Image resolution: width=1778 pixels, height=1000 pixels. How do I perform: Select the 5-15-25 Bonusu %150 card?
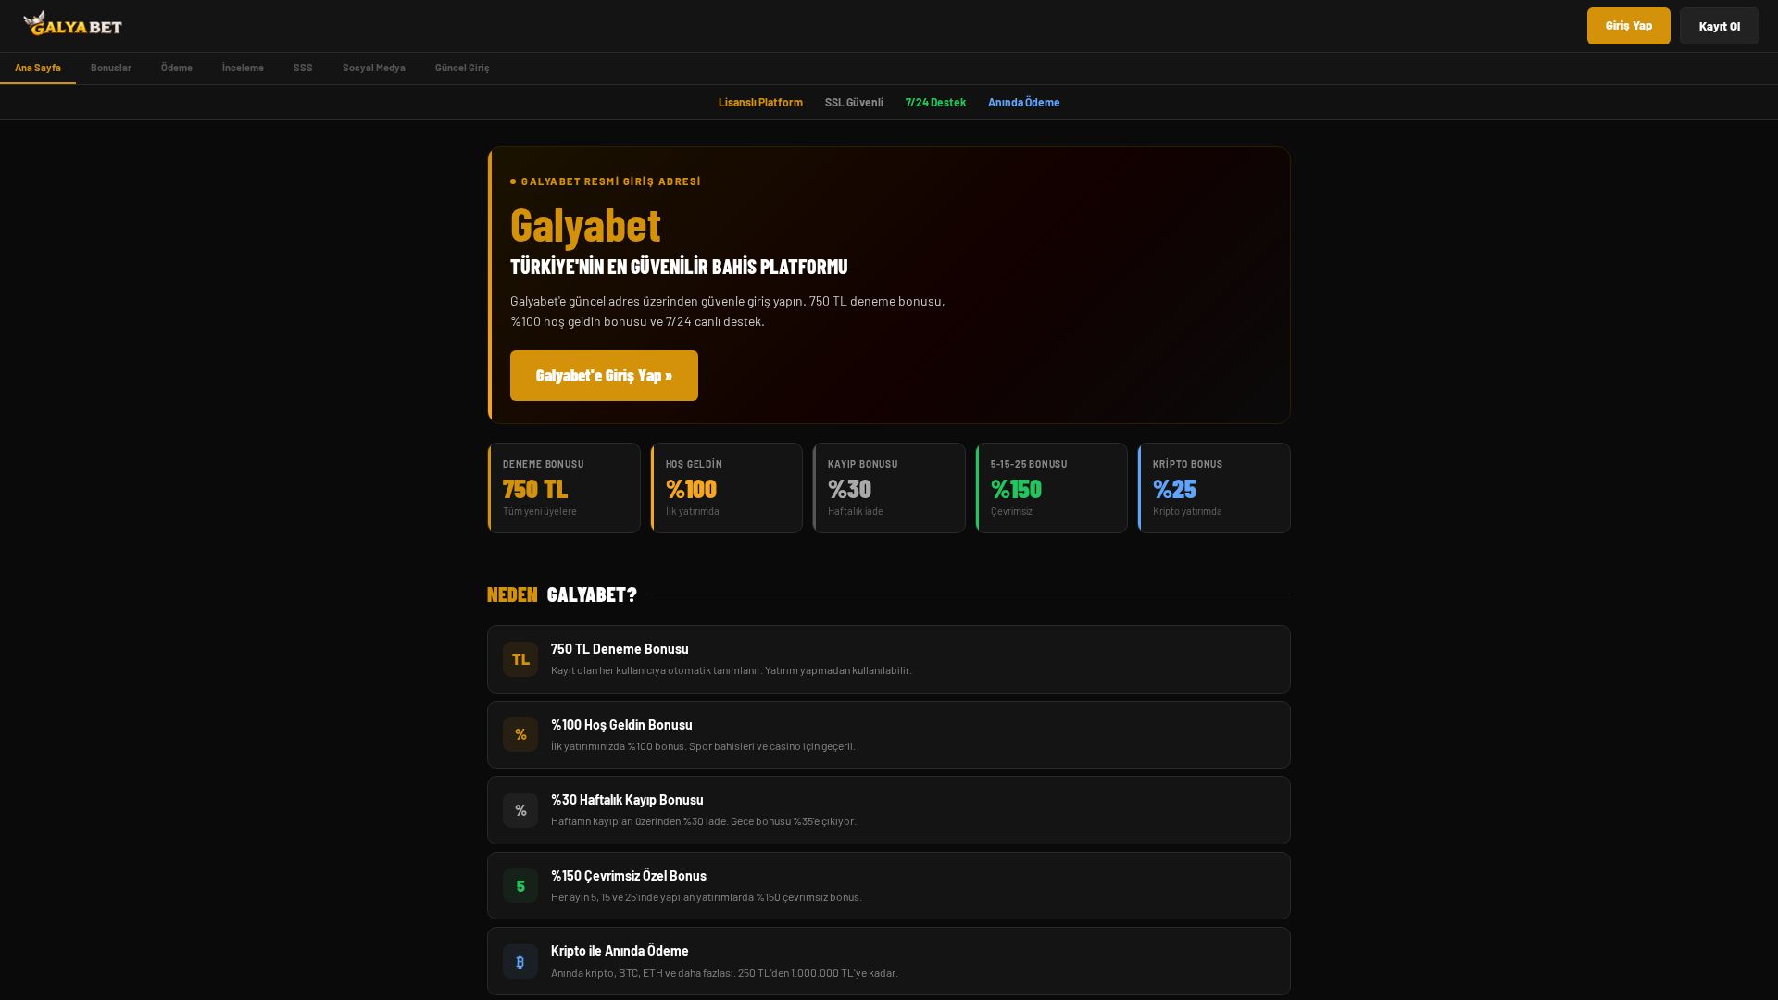tap(1052, 488)
